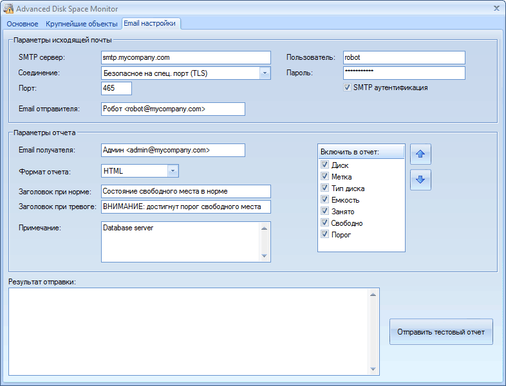The width and height of the screenshot is (506, 386).
Task: Click the application icon in title bar
Action: coord(8,9)
